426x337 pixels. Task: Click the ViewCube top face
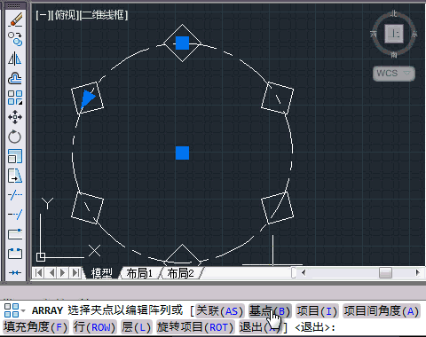[394, 33]
